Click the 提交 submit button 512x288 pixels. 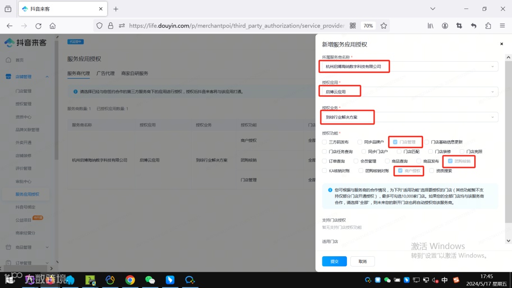(x=334, y=261)
